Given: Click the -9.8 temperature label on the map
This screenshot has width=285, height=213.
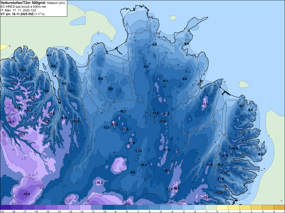Looking at the screenshot, I should coord(46,91).
